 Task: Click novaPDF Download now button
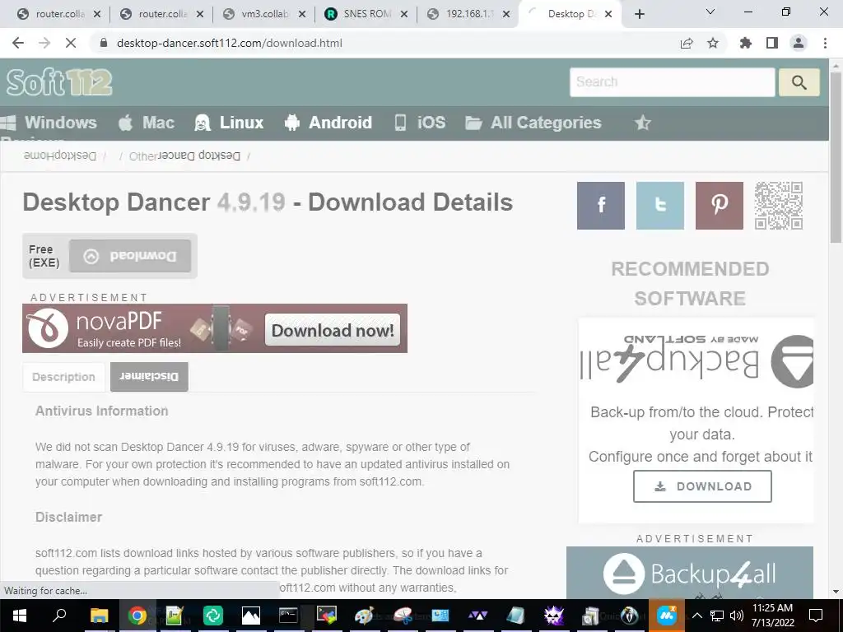point(333,329)
